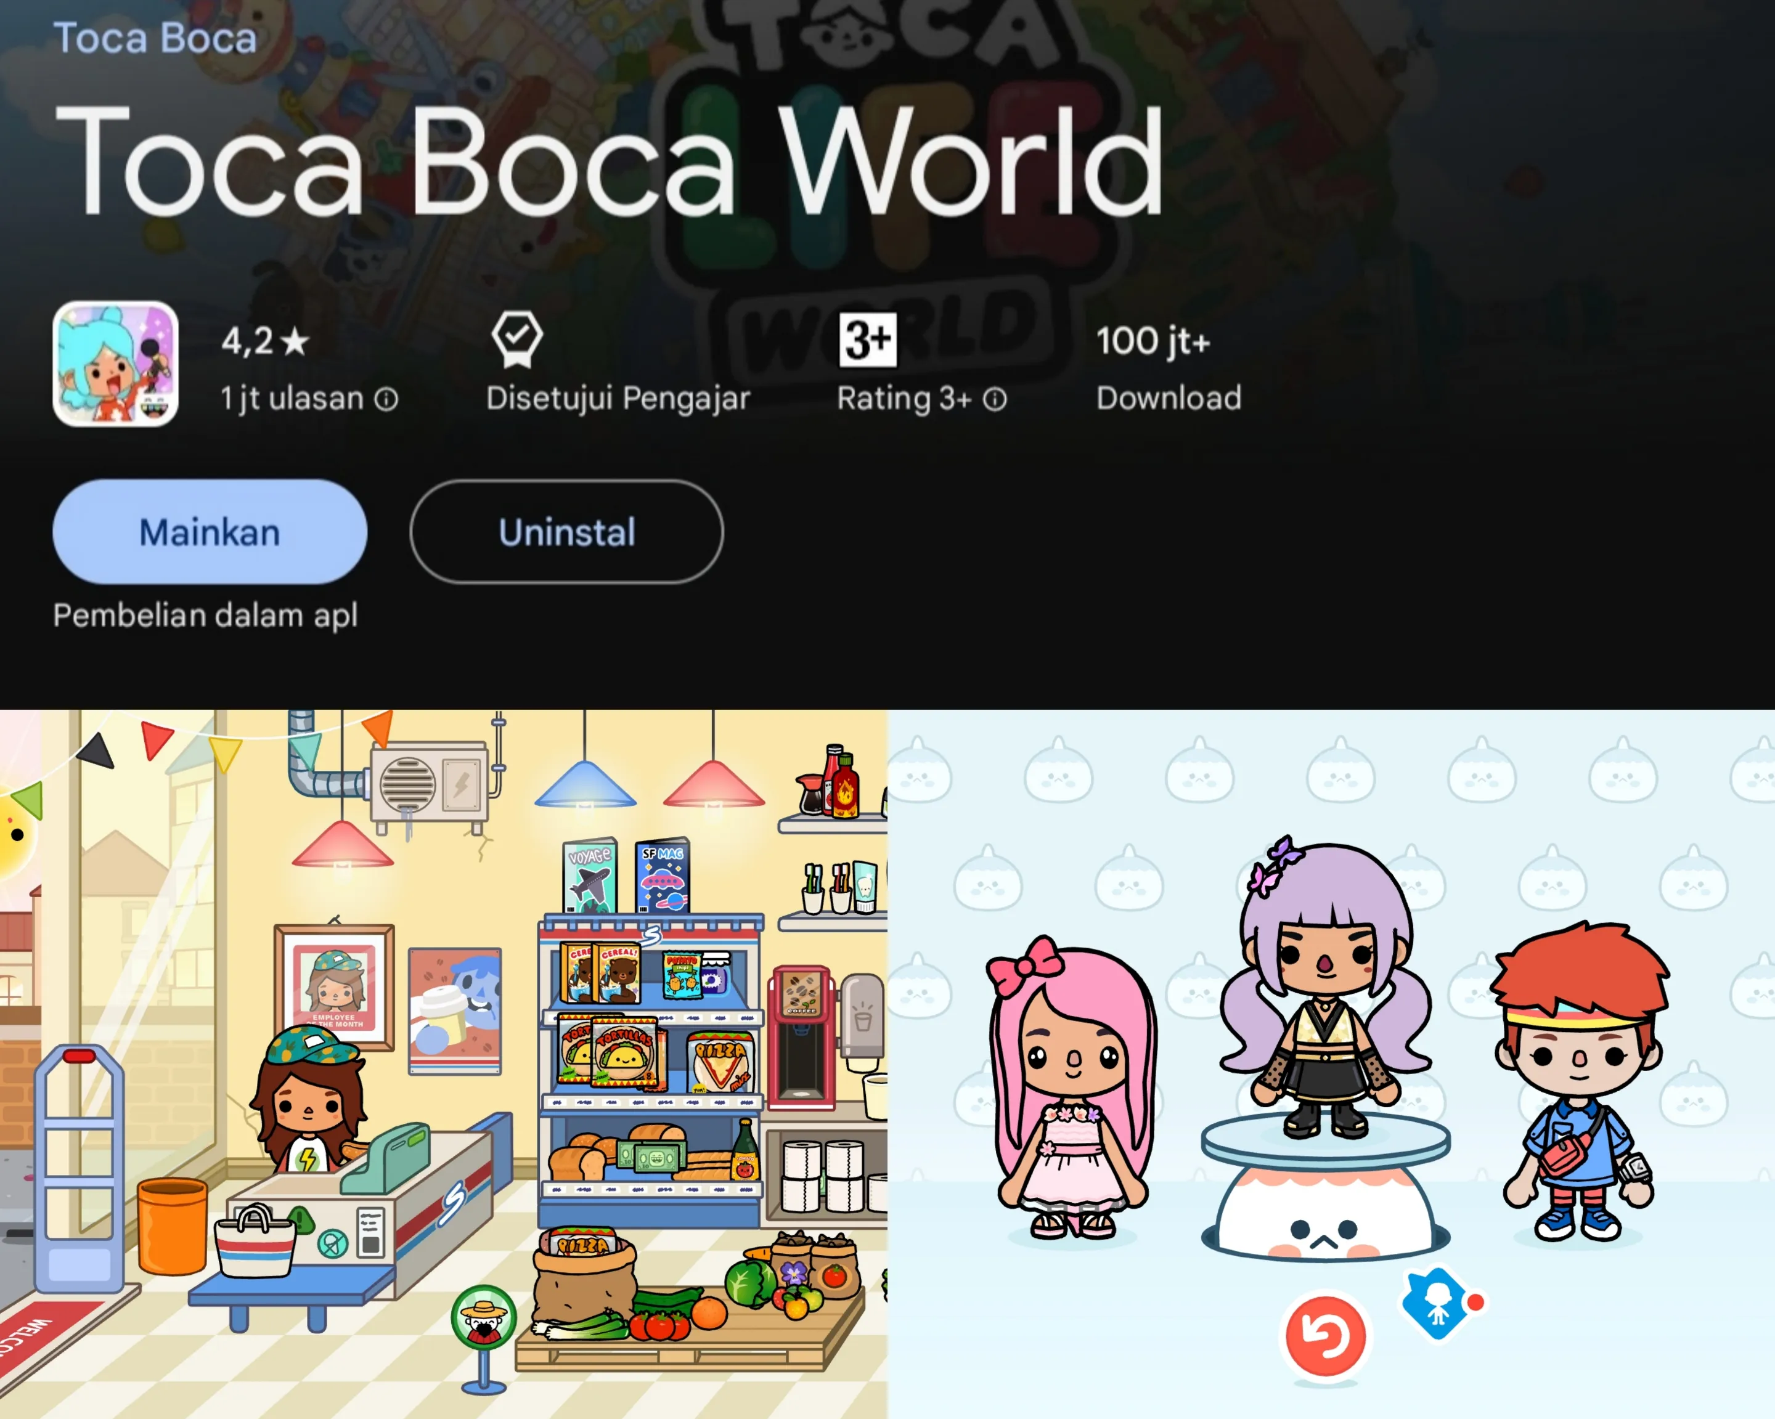The width and height of the screenshot is (1775, 1419).
Task: Tap the blue character creator diamond icon
Action: (x=1437, y=1302)
